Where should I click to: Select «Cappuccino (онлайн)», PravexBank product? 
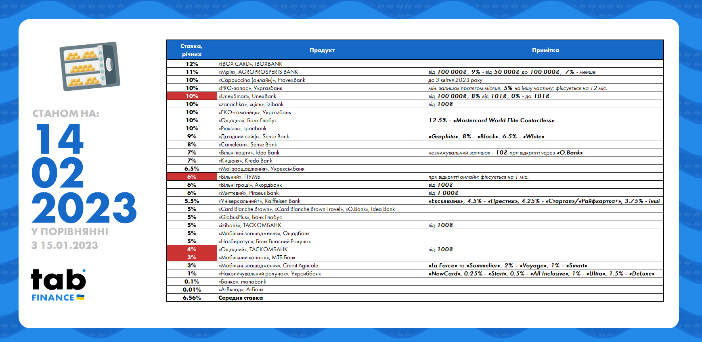click(x=262, y=80)
